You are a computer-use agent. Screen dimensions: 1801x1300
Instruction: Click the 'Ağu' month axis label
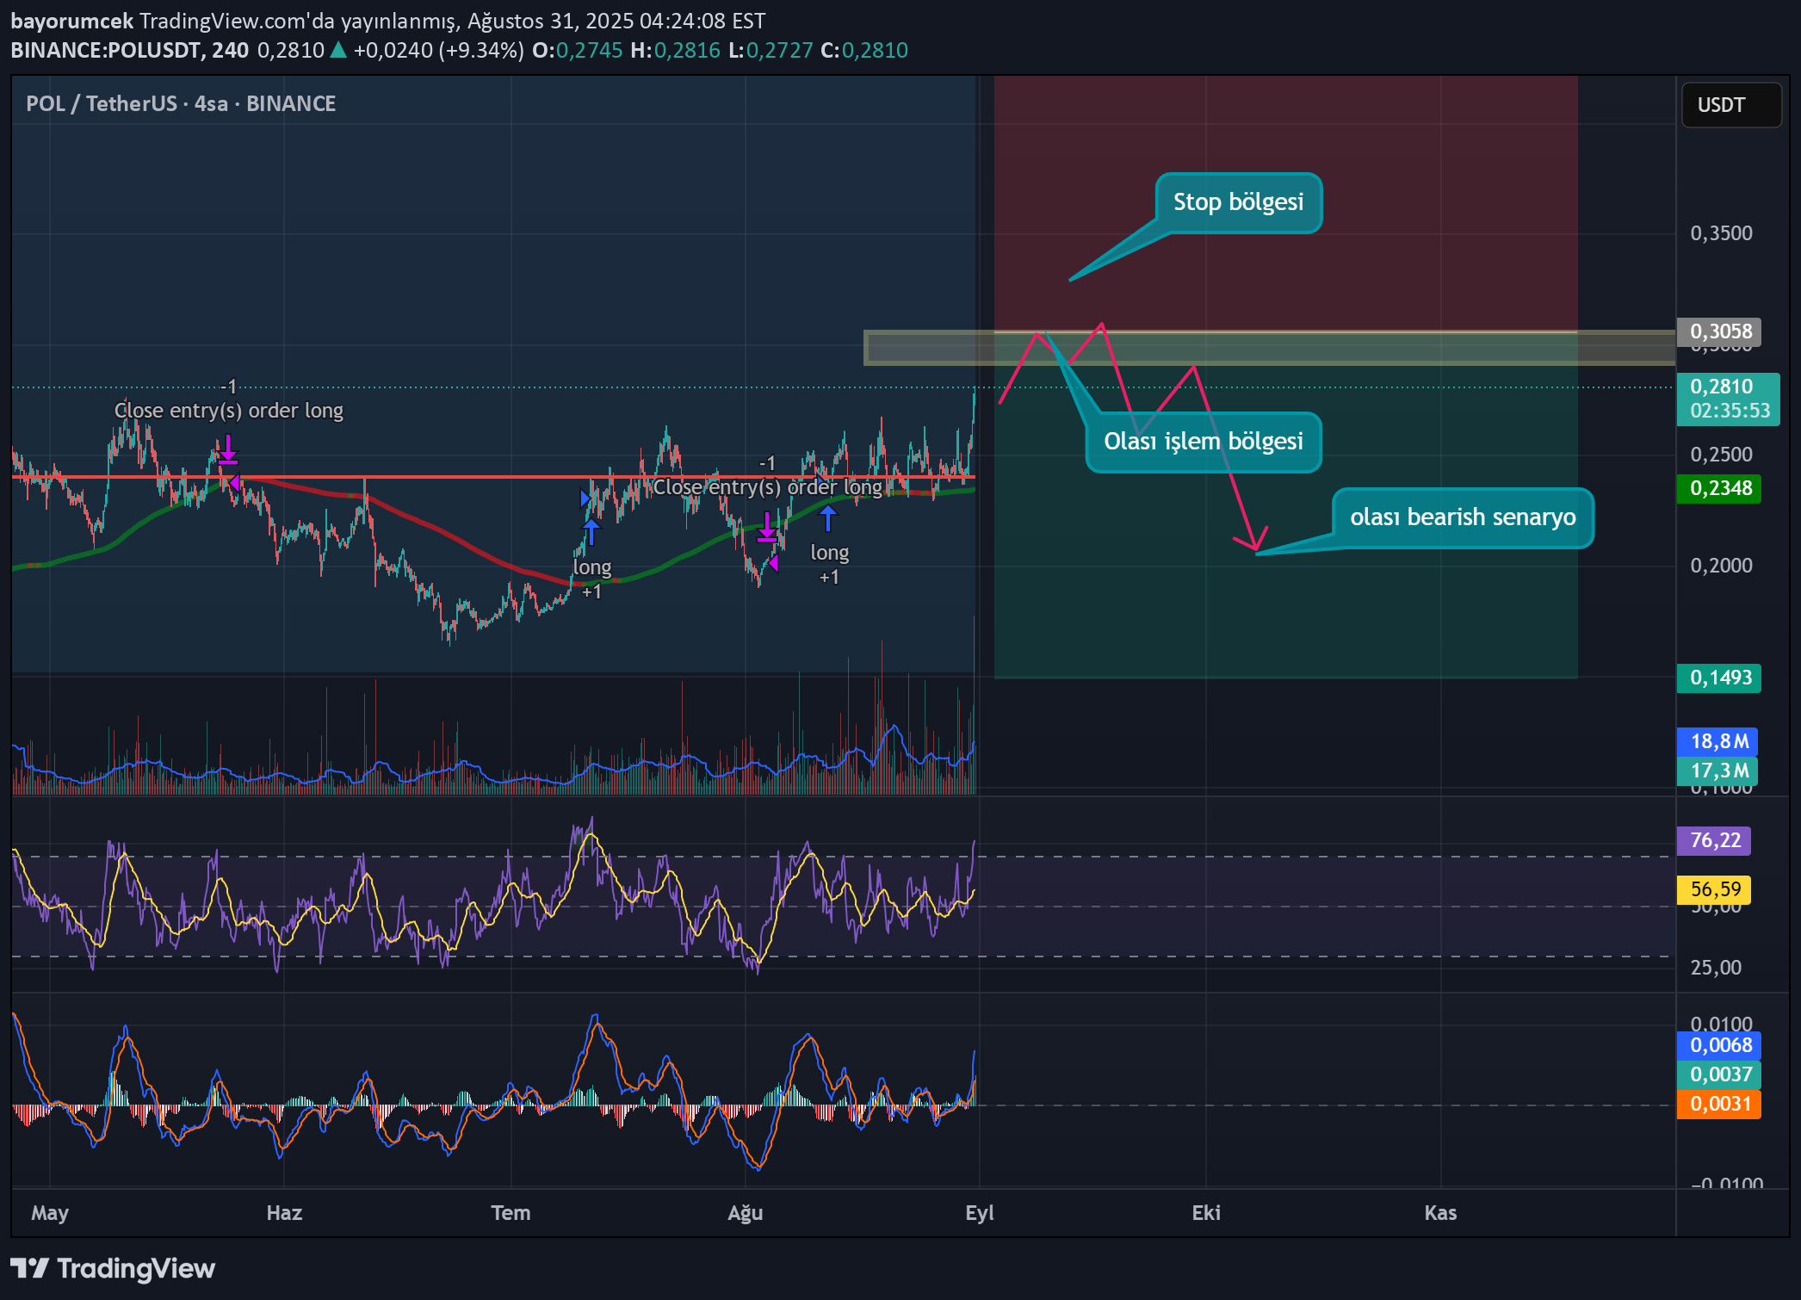click(746, 1213)
